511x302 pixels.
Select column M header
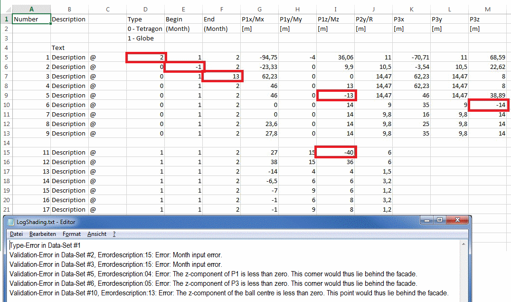click(488, 9)
